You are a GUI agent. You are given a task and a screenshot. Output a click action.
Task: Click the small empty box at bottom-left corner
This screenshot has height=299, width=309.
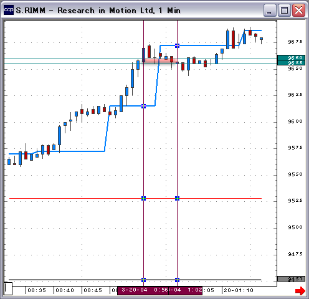8,288
